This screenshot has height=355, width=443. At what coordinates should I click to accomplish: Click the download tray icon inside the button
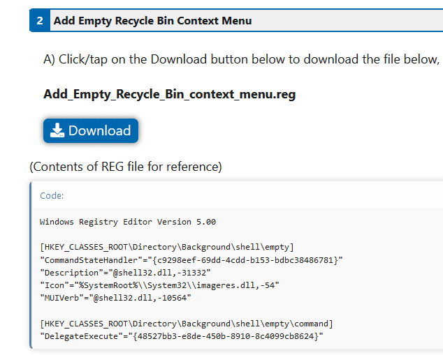[57, 130]
